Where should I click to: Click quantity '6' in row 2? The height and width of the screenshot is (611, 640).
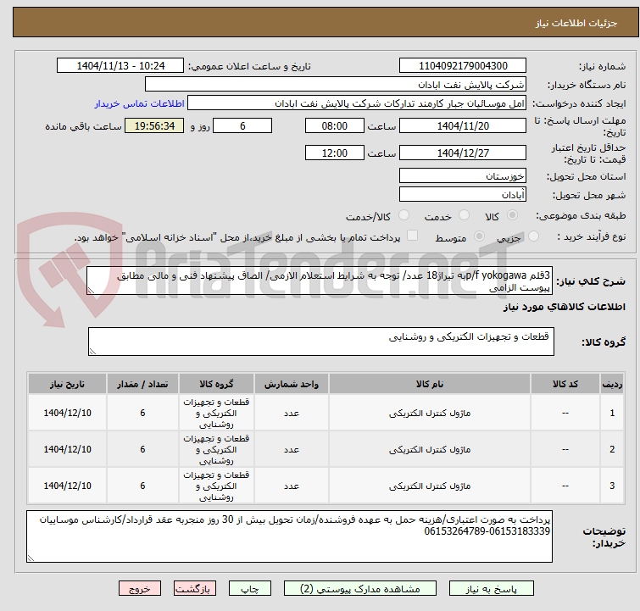point(142,449)
